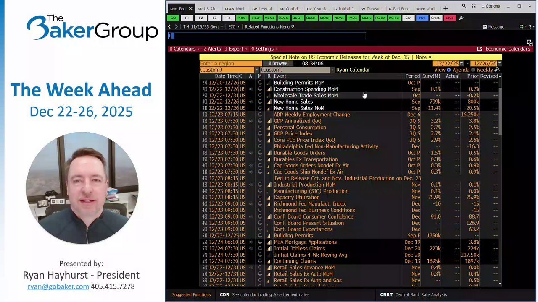Open the CBRT Central Bank Rate Analysis function
The height and width of the screenshot is (302, 538).
[x=413, y=294]
